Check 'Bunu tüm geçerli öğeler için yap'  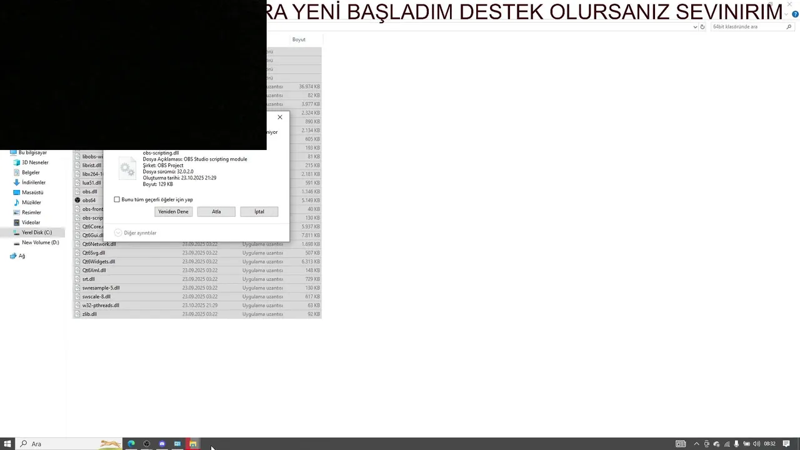tap(117, 200)
